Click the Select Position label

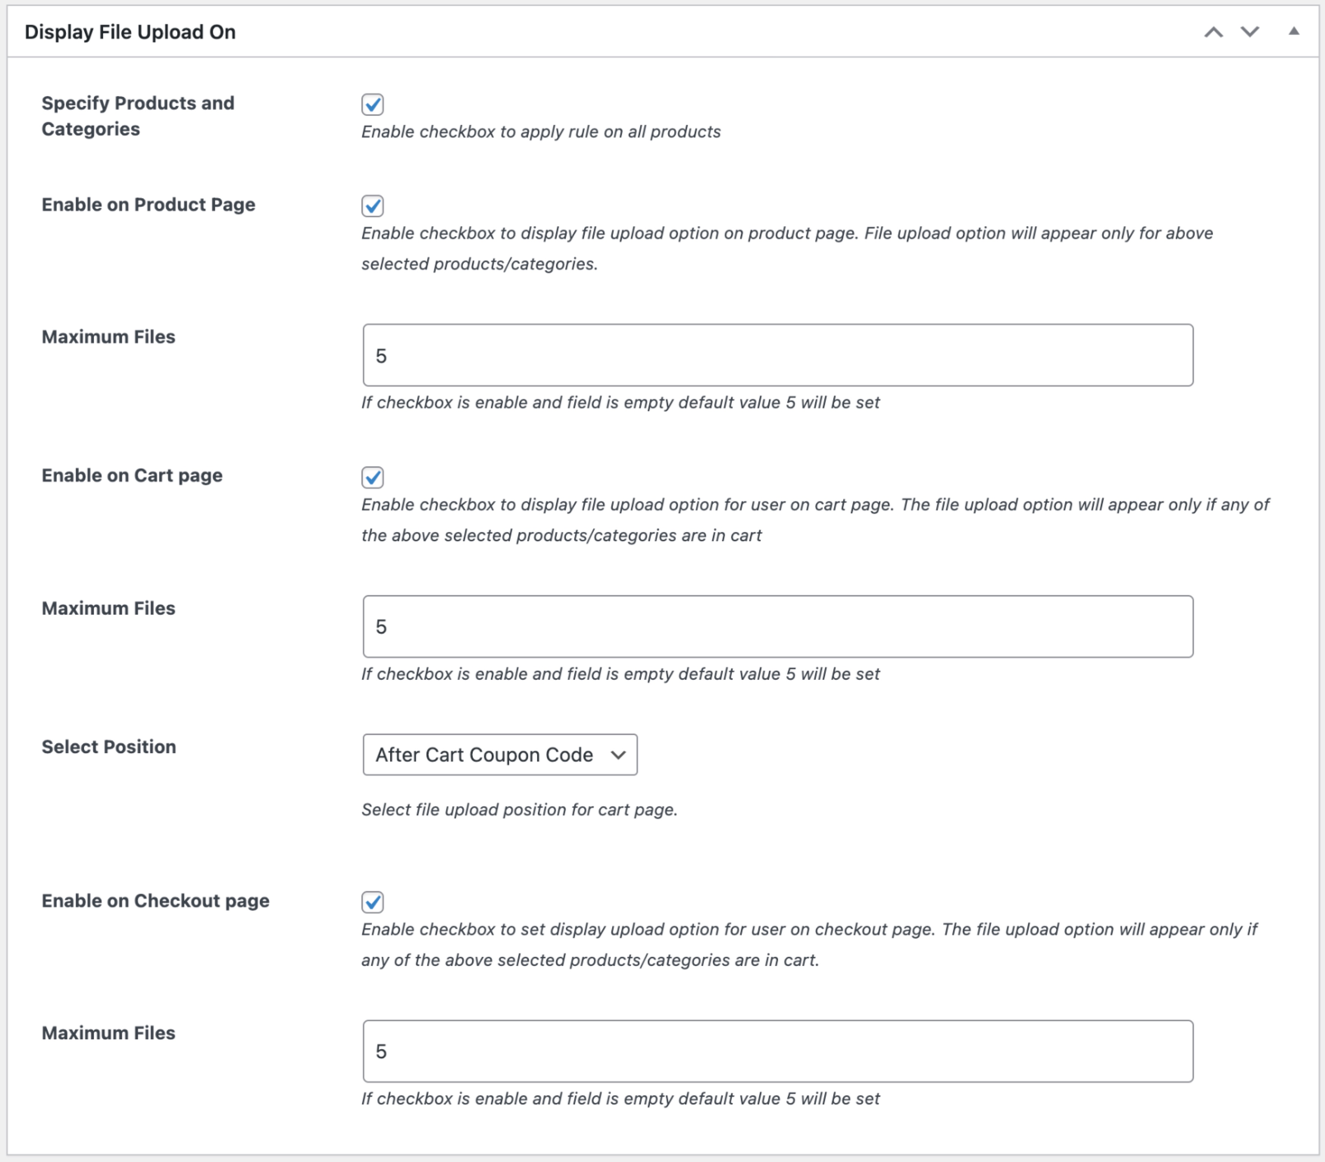[x=108, y=747]
